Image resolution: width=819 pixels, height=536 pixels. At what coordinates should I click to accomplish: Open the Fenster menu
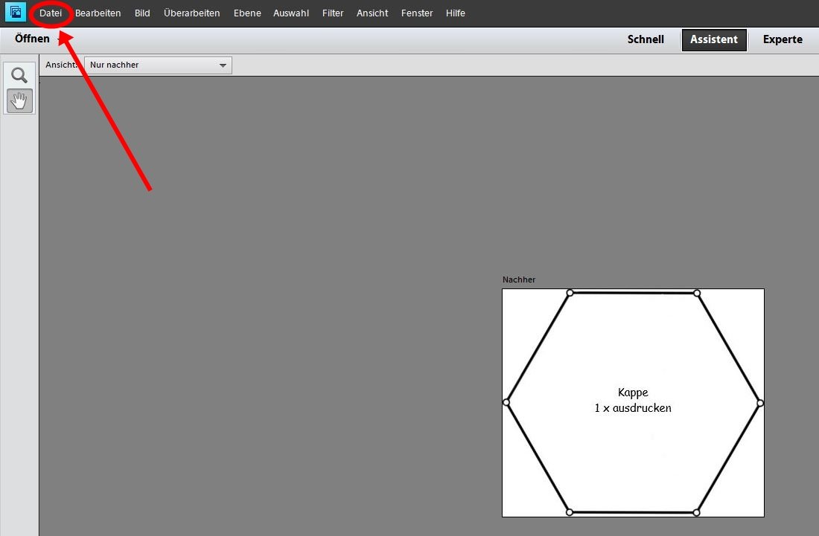417,13
